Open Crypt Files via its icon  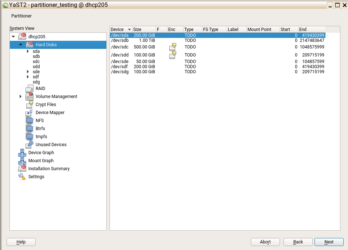[29, 105]
